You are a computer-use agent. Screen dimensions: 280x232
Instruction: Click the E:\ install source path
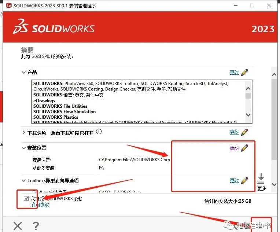(x=102, y=168)
